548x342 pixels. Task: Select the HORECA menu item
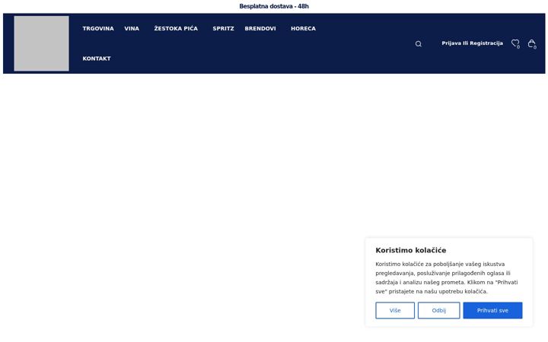[x=304, y=29]
